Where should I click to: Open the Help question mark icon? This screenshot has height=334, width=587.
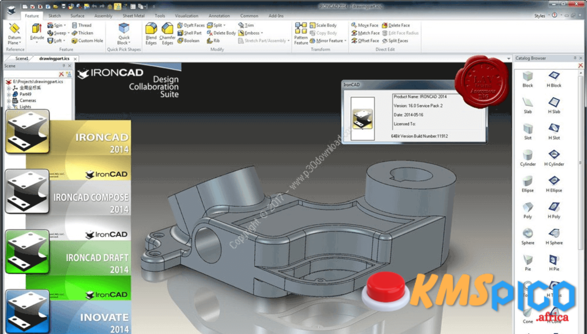tap(554, 15)
